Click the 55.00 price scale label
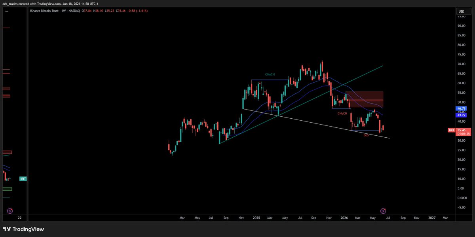475x237 pixels. (x=461, y=93)
